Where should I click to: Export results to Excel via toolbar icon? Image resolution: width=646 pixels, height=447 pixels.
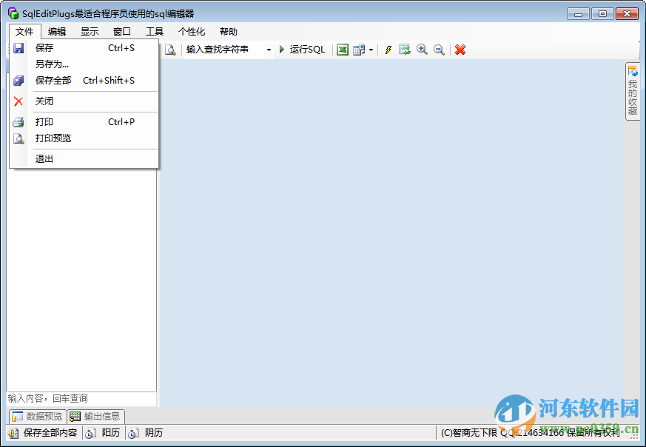[343, 50]
